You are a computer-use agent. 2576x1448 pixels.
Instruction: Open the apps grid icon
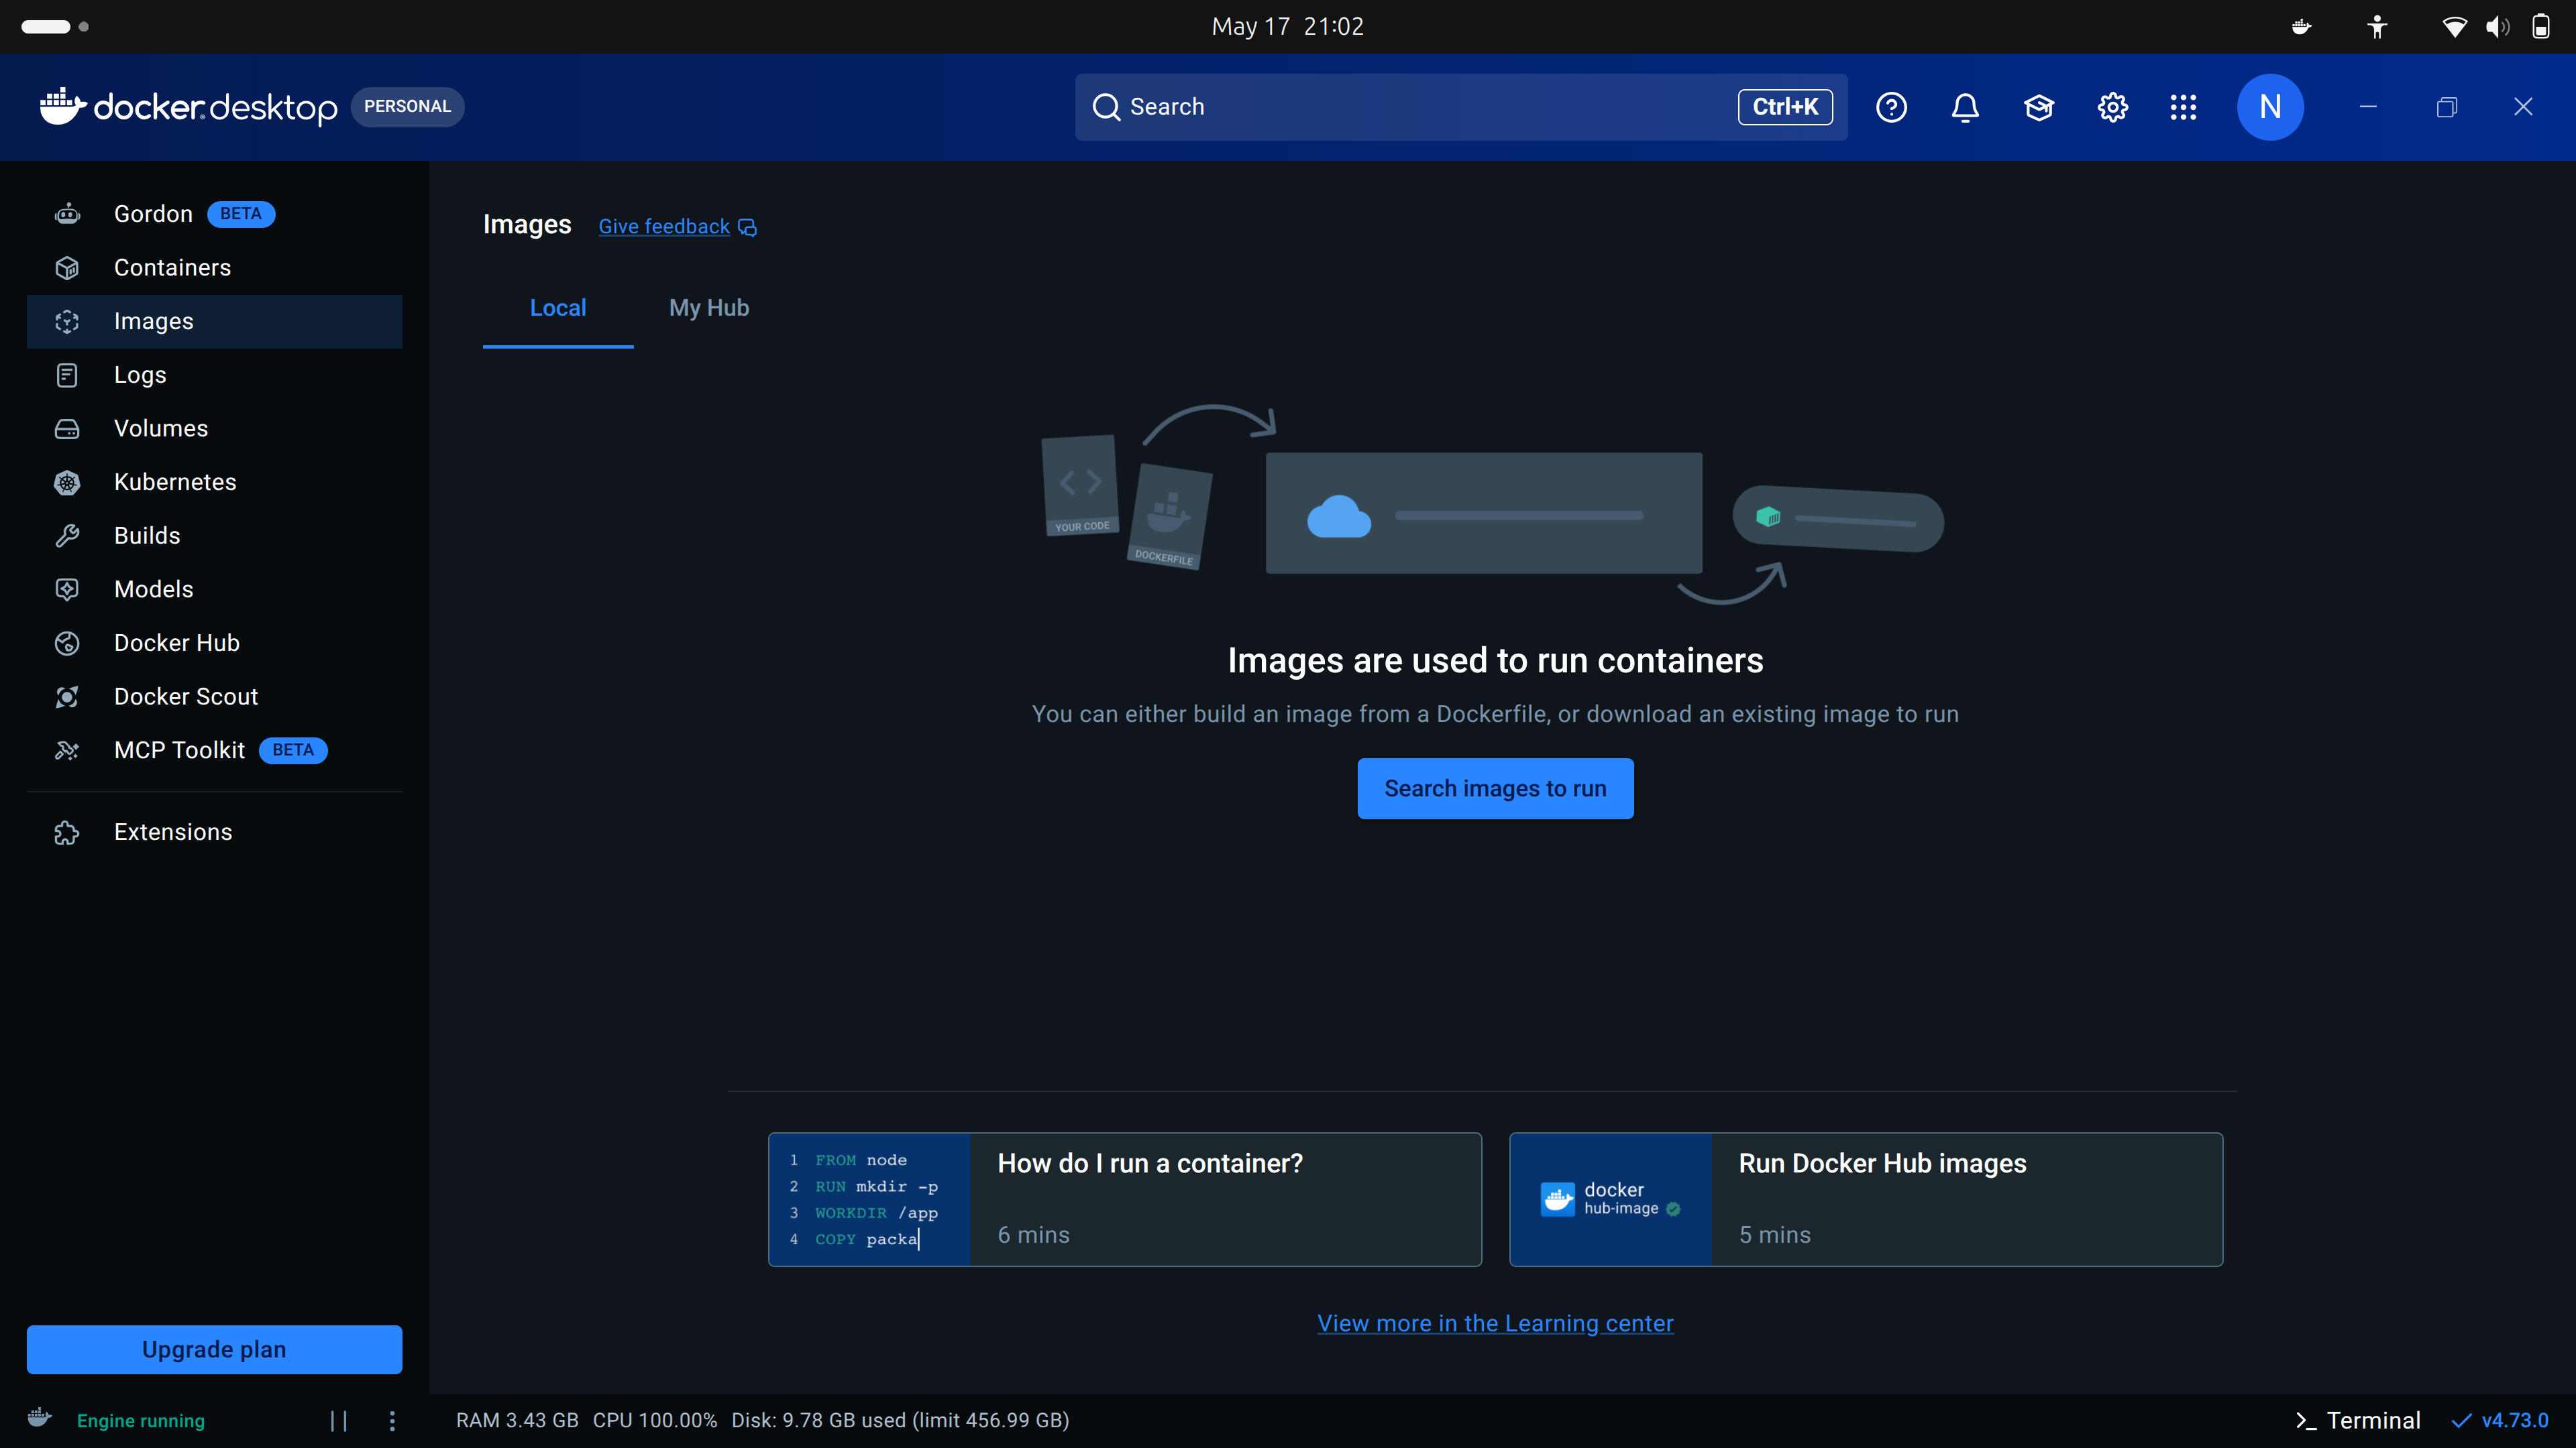click(x=2184, y=107)
